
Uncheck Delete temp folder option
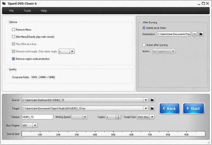coord(144,28)
